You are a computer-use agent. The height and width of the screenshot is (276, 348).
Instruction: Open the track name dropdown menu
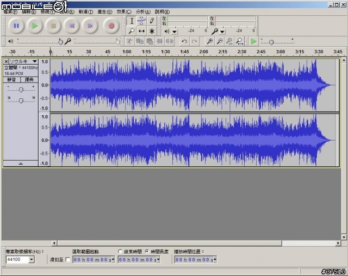[x=23, y=61]
